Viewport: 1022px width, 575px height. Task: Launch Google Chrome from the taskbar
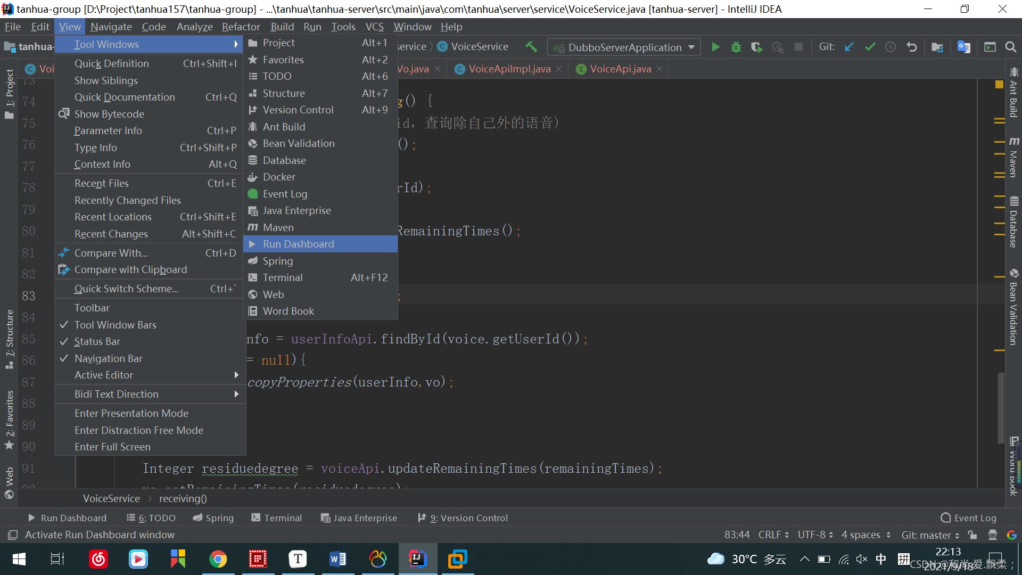218,559
